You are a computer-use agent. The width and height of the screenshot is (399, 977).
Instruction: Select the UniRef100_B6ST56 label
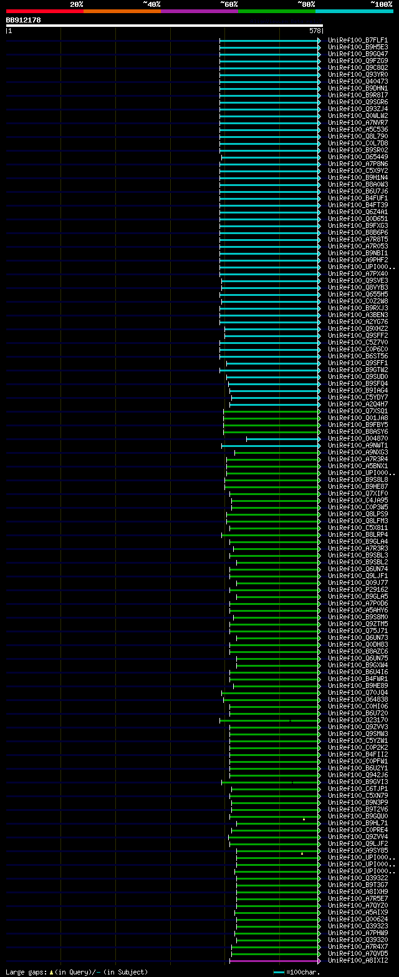[358, 356]
